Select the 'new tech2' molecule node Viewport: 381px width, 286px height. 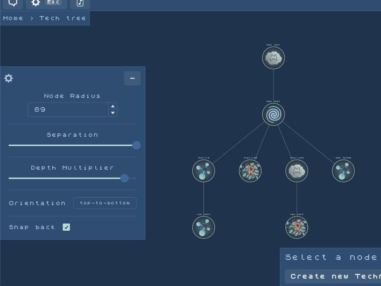tap(343, 171)
